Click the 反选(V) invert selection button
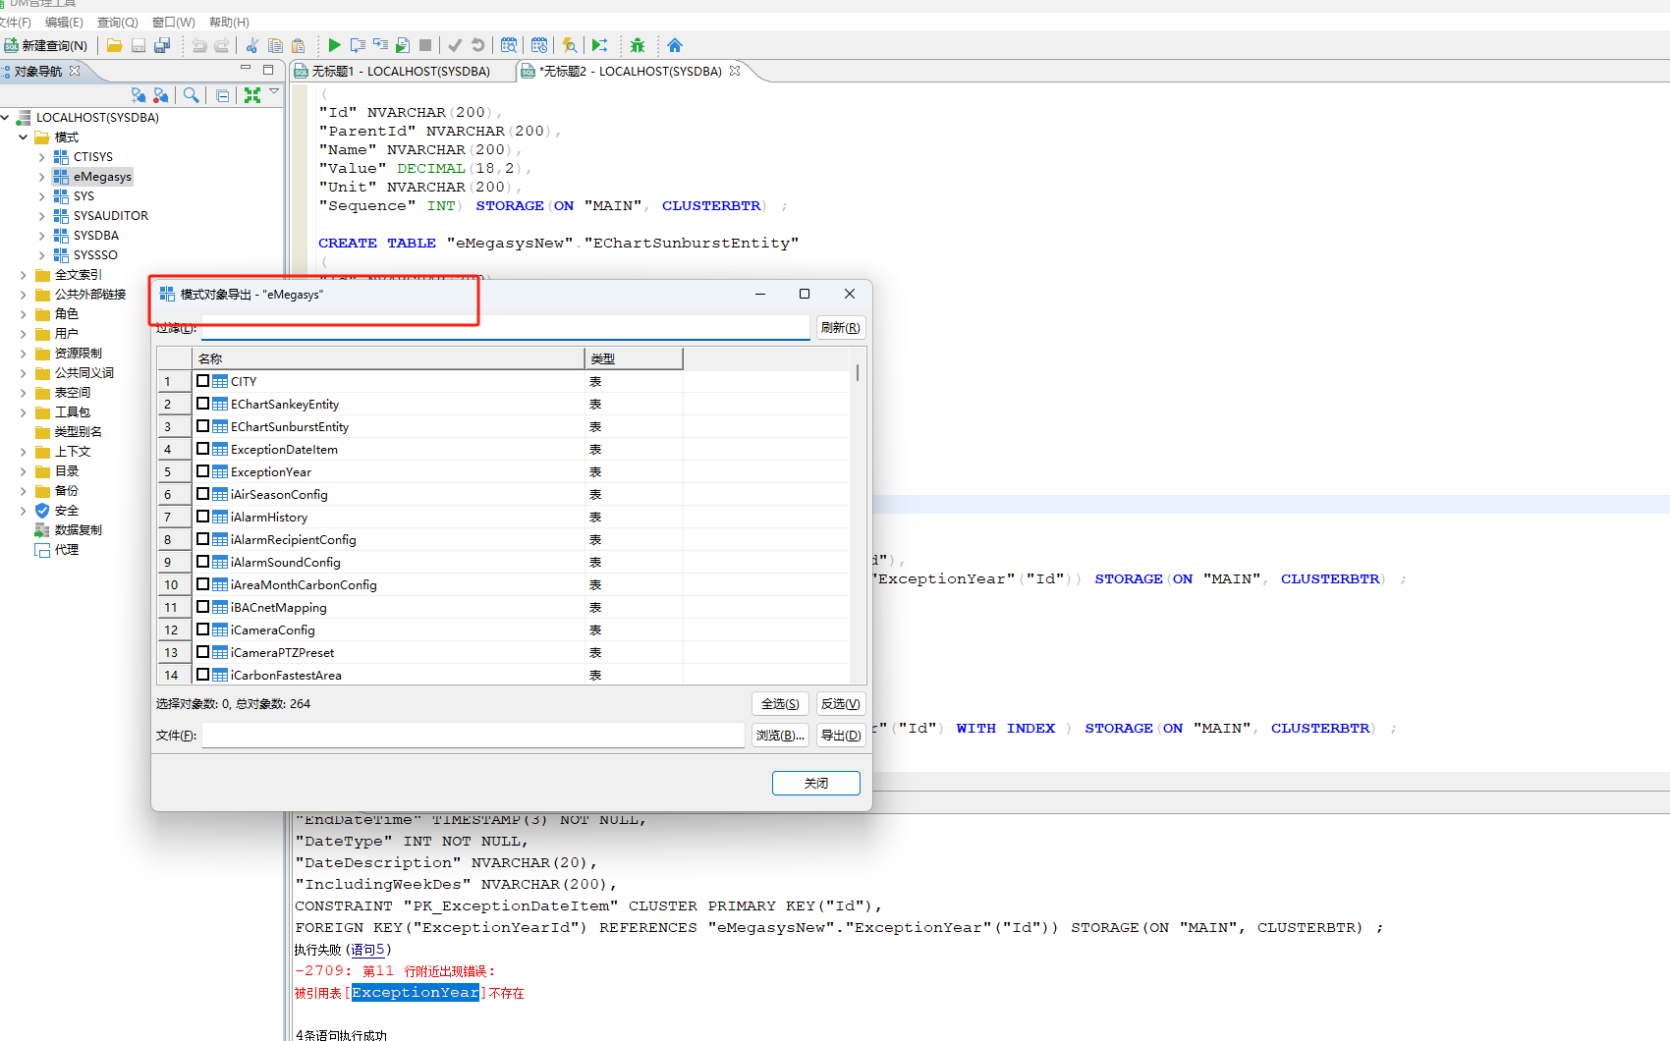The width and height of the screenshot is (1670, 1041). click(841, 704)
